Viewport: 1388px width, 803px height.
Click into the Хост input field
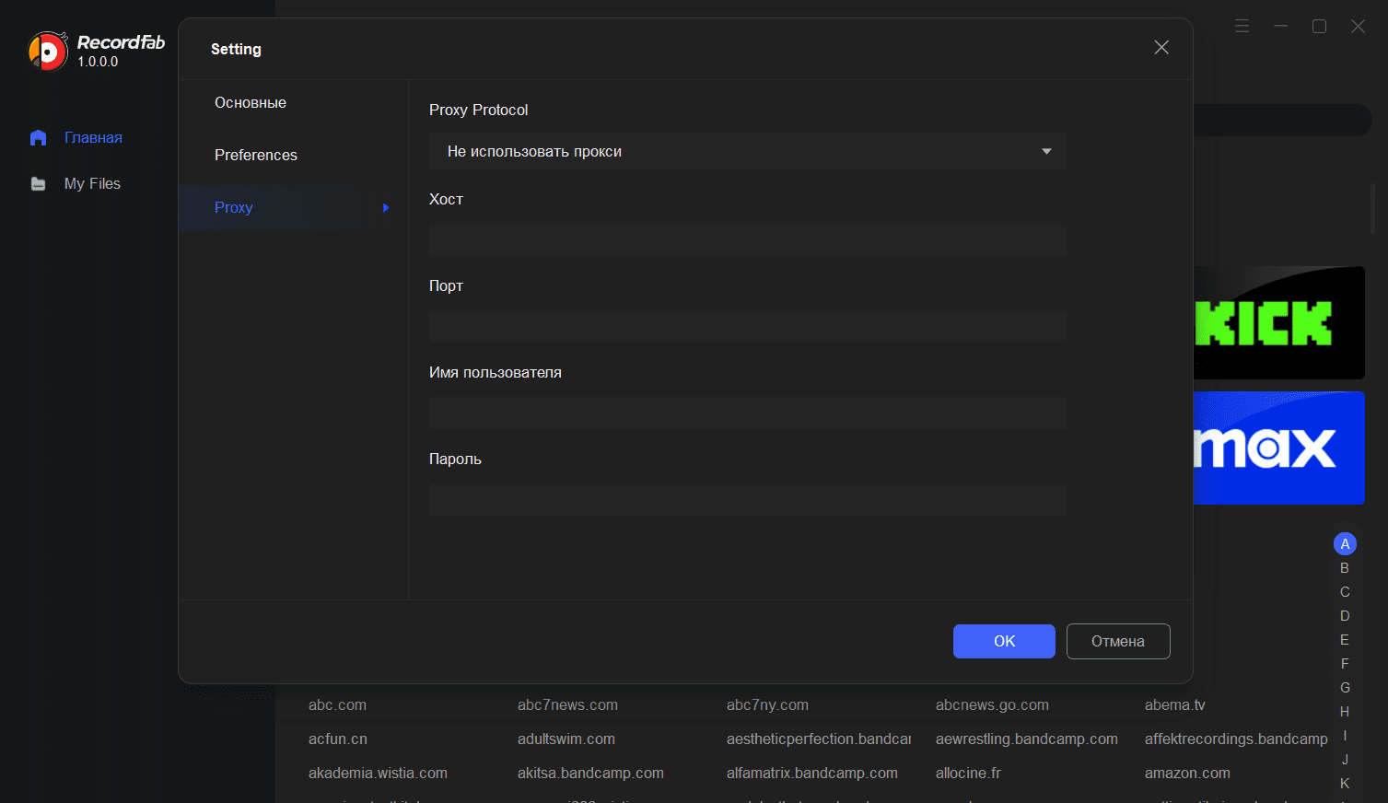point(747,240)
